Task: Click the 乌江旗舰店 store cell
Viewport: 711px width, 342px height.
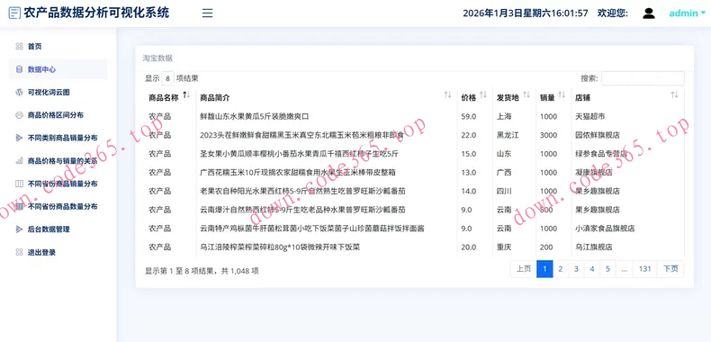Action: click(x=594, y=247)
